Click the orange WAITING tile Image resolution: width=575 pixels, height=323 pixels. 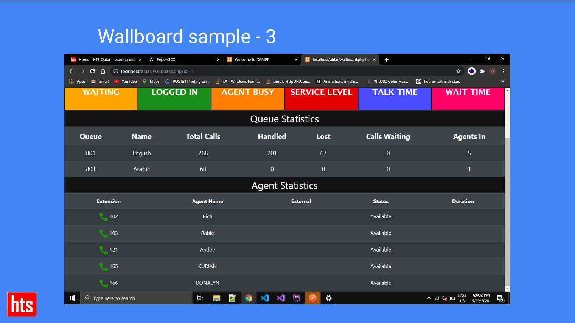(x=101, y=99)
